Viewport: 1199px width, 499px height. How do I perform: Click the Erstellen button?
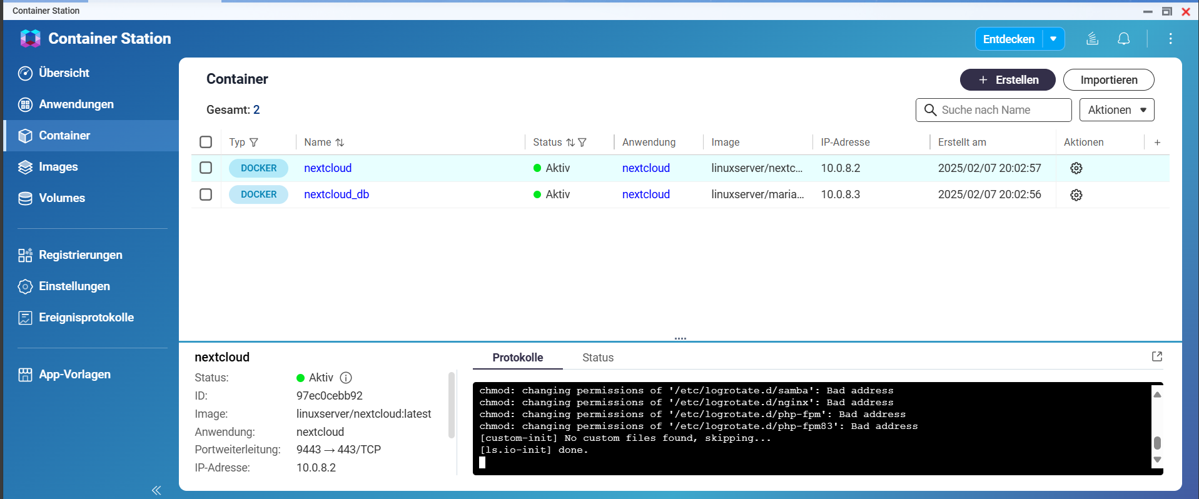click(x=1008, y=80)
